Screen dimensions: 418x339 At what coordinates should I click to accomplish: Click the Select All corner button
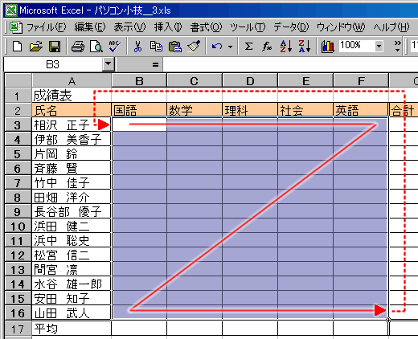click(18, 80)
